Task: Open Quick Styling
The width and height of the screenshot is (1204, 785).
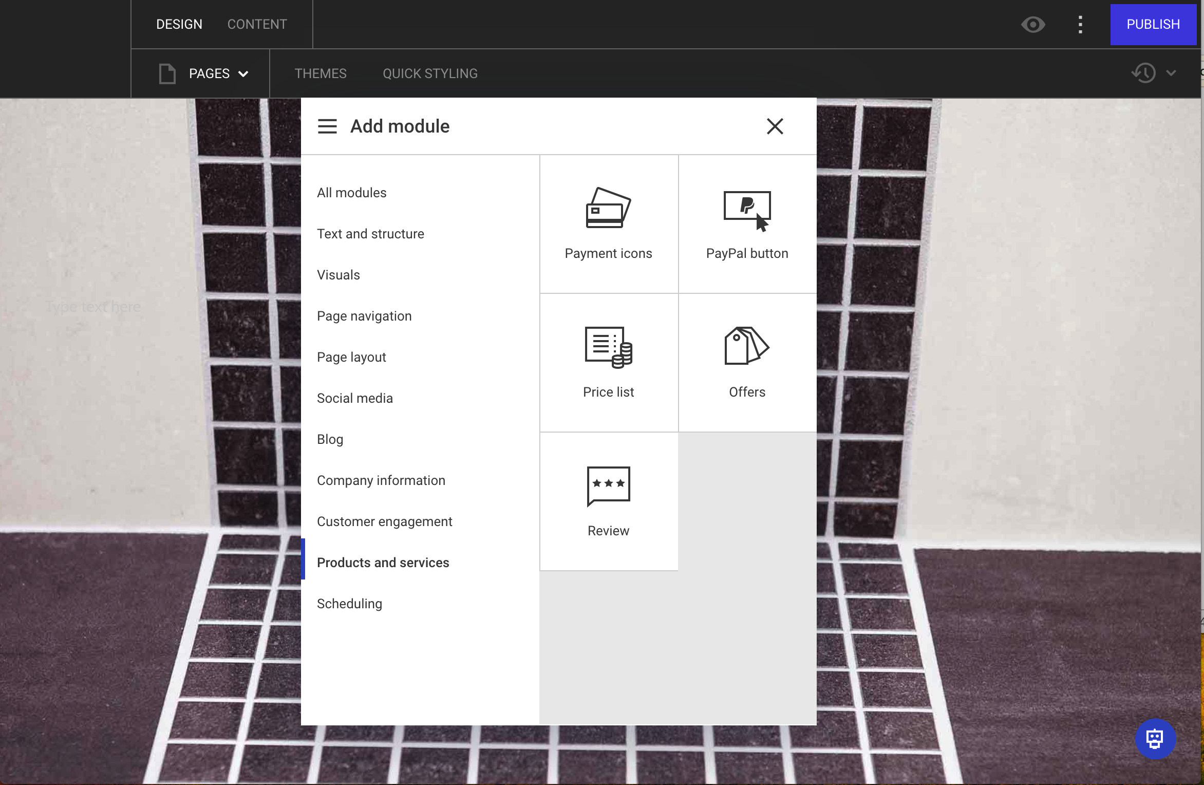Action: 430,73
